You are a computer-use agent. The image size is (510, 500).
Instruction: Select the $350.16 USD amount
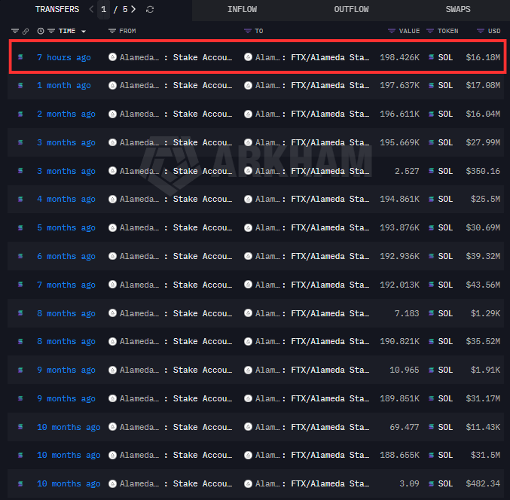[x=483, y=171]
